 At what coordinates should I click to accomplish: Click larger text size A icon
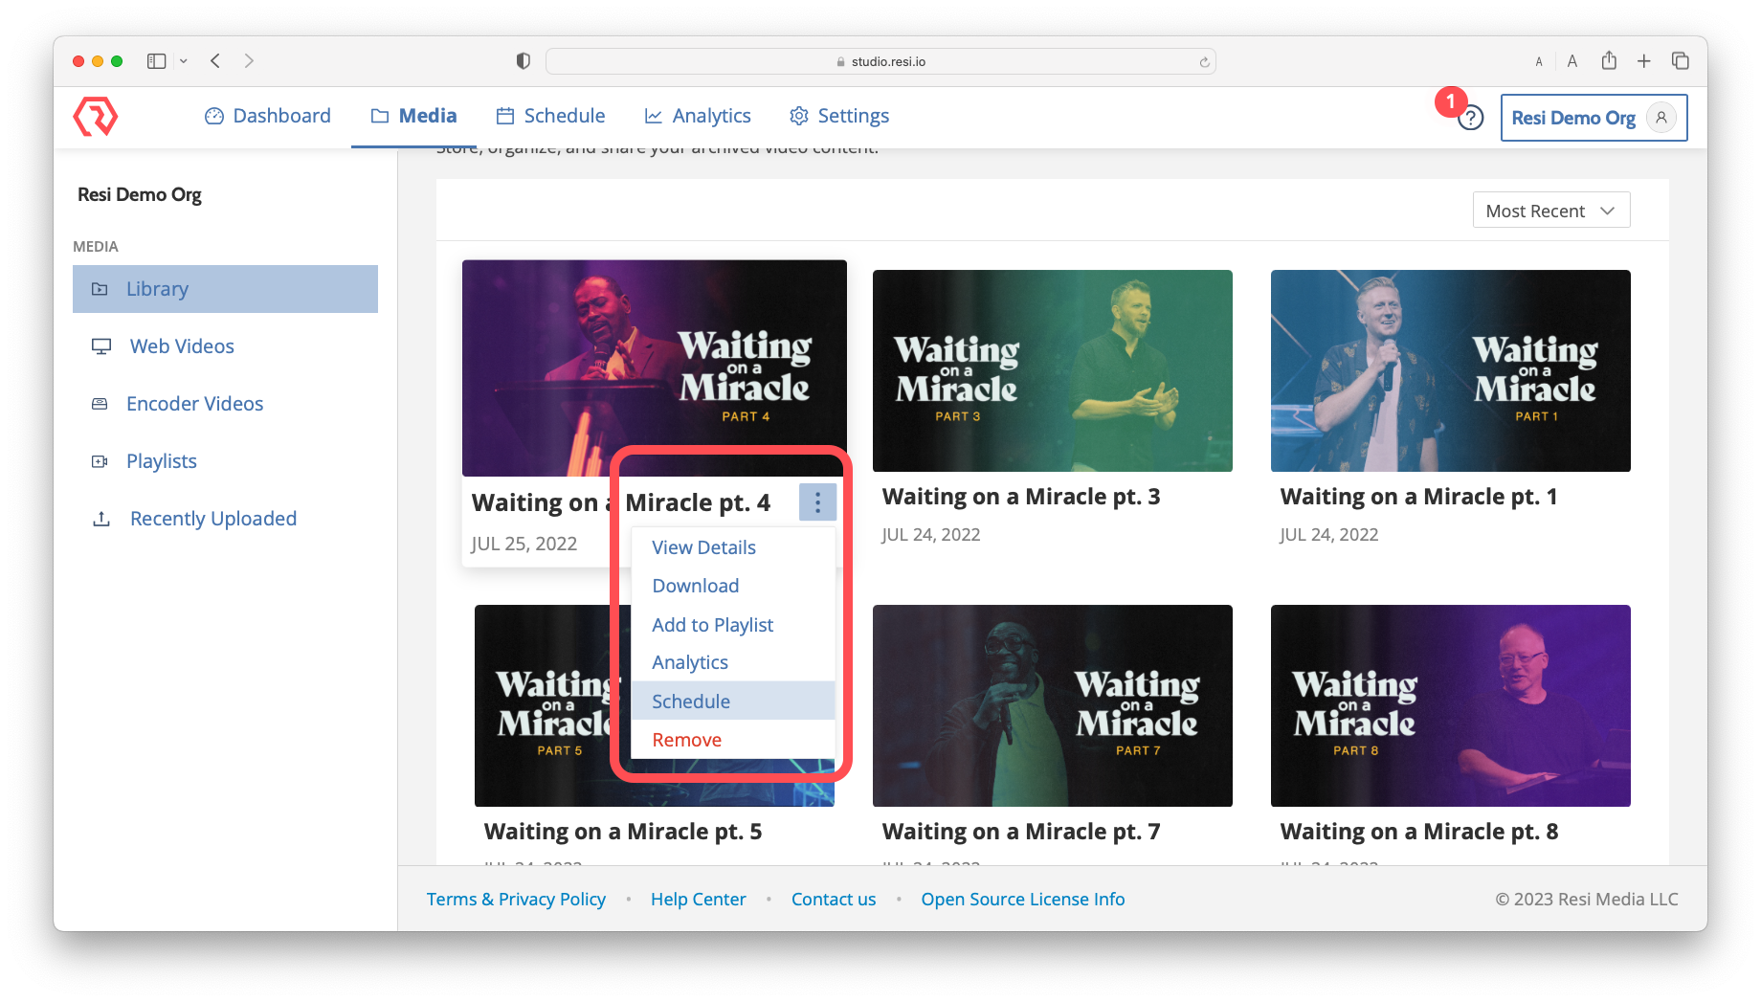pos(1572,61)
